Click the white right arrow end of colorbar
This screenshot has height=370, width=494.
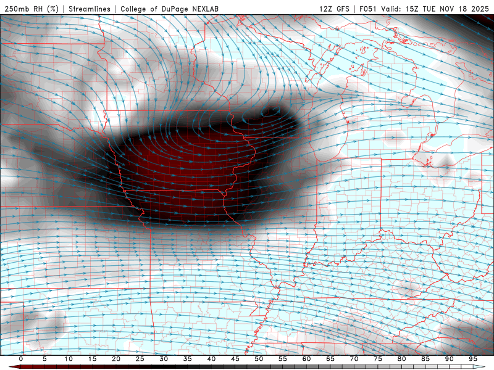[479, 367]
